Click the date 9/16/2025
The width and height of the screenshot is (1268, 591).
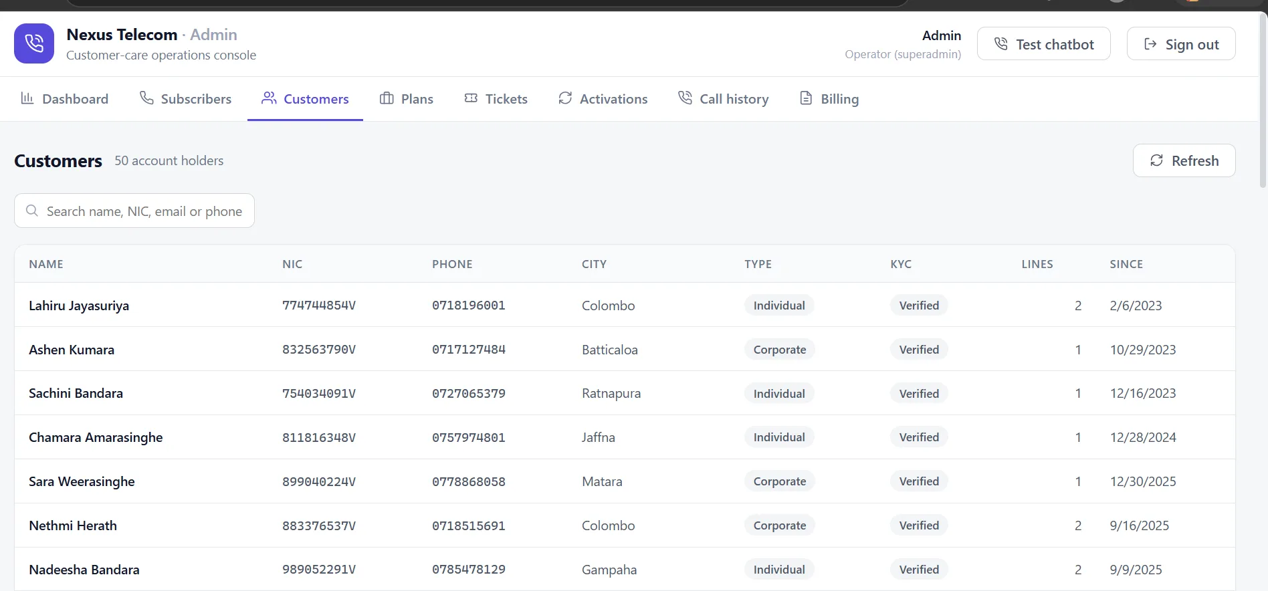(1140, 525)
